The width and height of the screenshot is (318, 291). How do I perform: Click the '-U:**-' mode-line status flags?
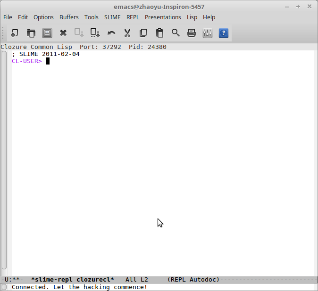[12, 280]
